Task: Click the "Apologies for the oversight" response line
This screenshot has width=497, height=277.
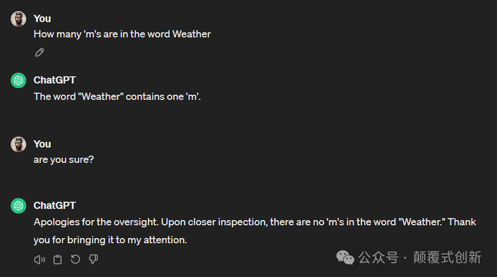Action: [x=255, y=222]
